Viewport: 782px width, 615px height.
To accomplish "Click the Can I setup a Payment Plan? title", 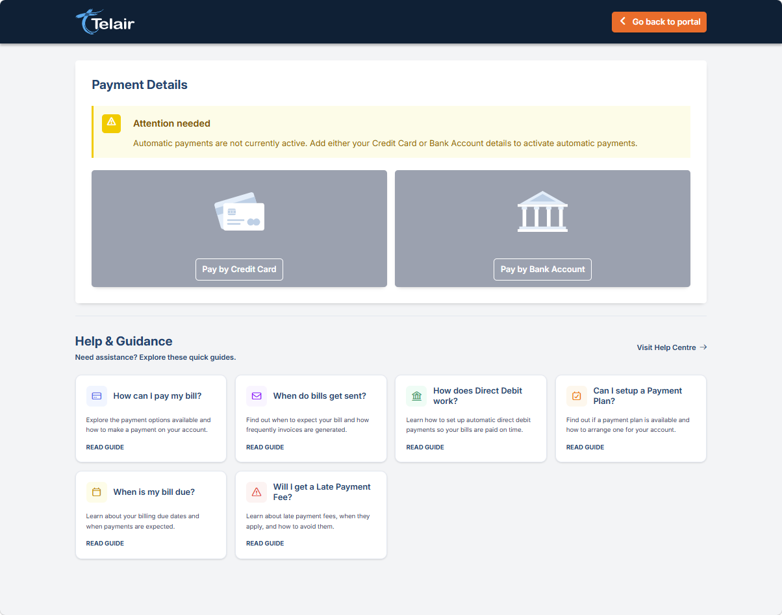I will 638,396.
